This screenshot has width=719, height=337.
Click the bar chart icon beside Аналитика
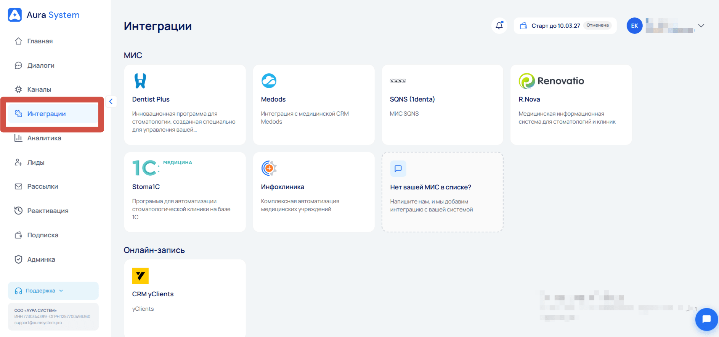18,138
